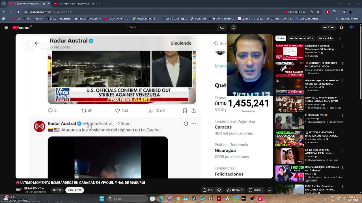The image size is (362, 203).
Task: Click the YouTube Buscar search field
Action: pos(171,27)
